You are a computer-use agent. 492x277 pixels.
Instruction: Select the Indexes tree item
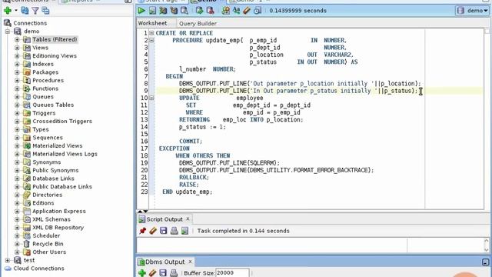(x=43, y=64)
